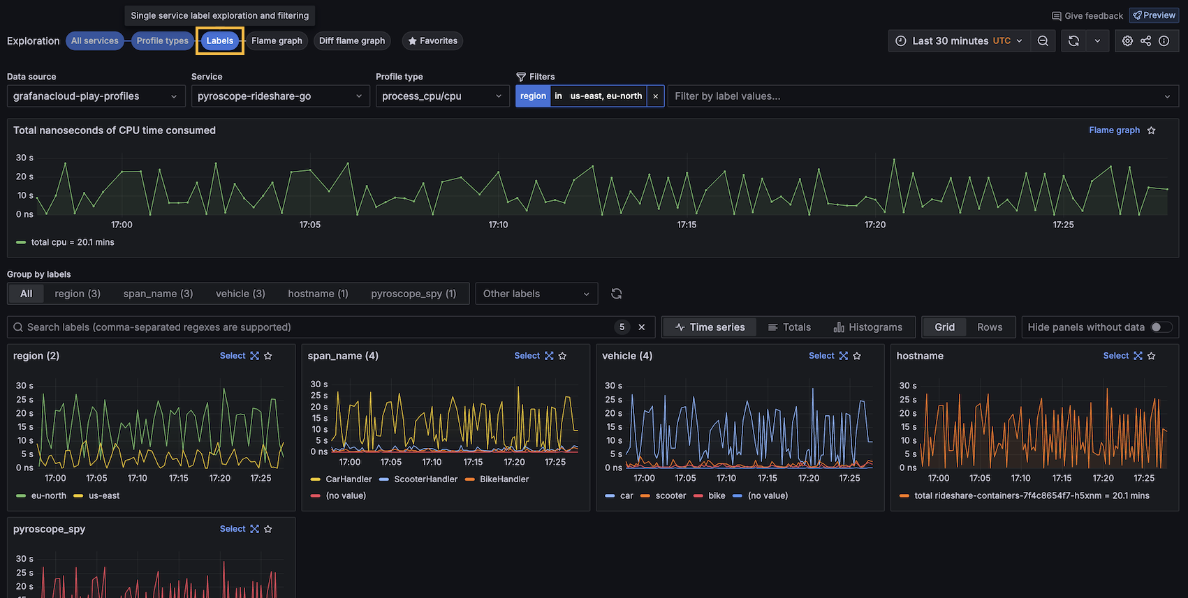Click the expand icon on region panel

point(255,356)
